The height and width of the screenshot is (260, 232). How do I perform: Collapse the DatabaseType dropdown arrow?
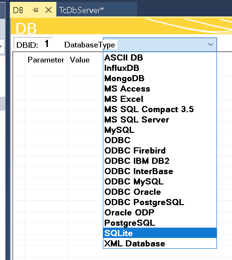210,45
